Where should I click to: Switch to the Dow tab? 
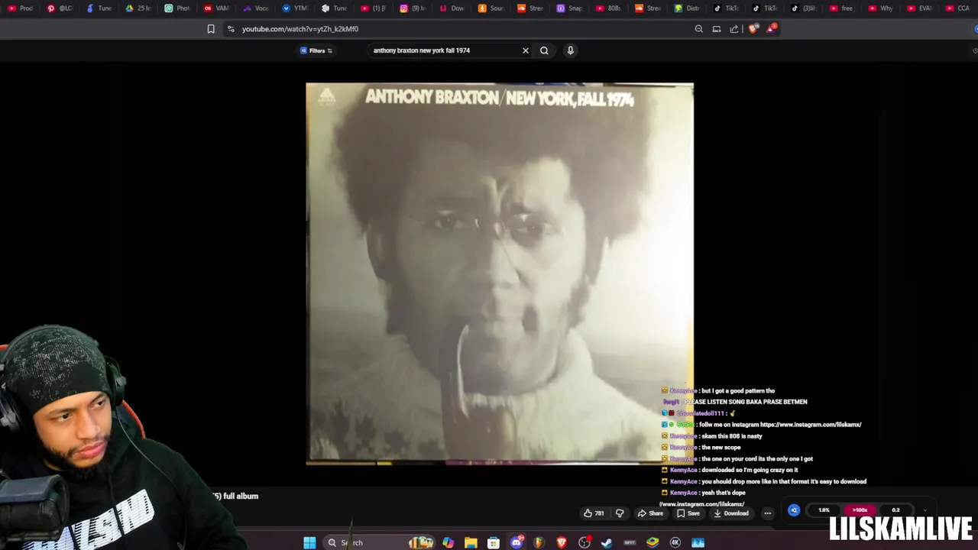453,8
